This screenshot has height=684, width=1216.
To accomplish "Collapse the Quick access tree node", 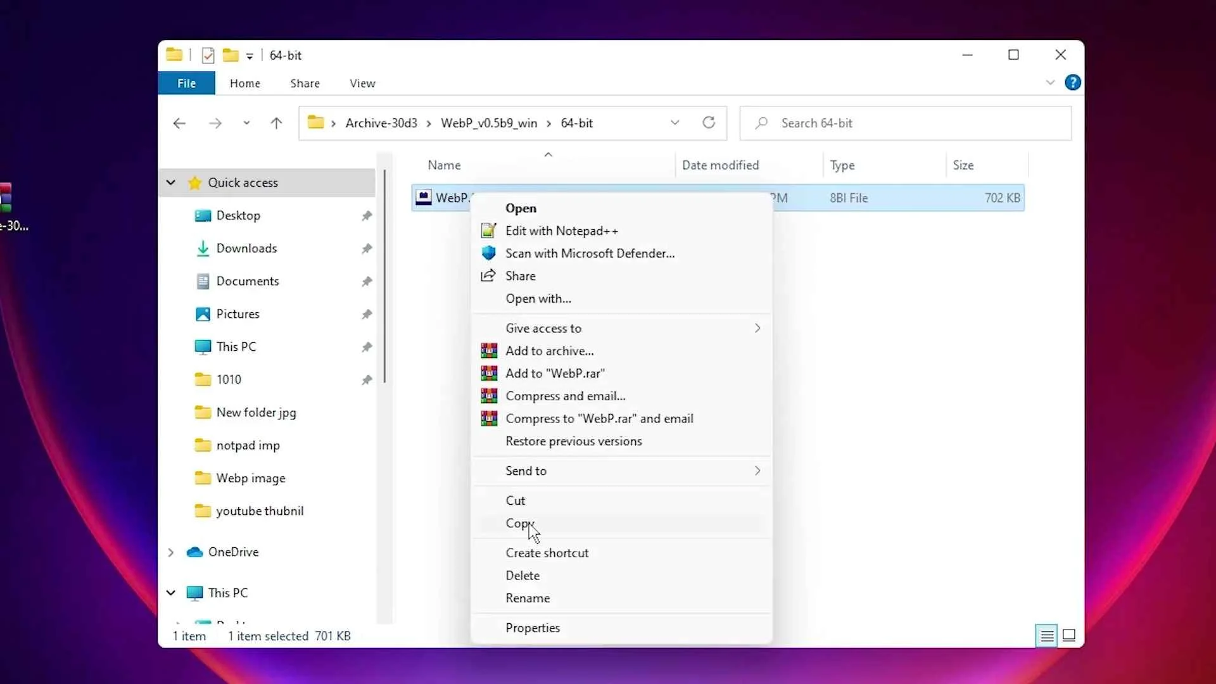I will 170,182.
